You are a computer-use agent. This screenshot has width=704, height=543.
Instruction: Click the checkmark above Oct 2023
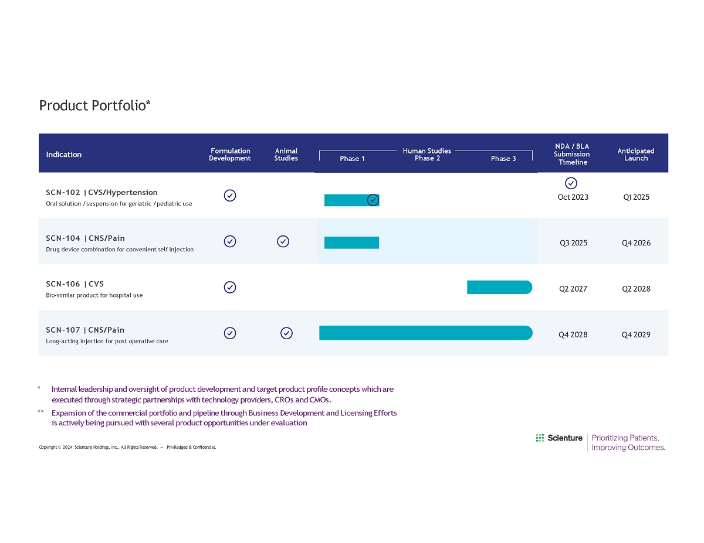571,183
